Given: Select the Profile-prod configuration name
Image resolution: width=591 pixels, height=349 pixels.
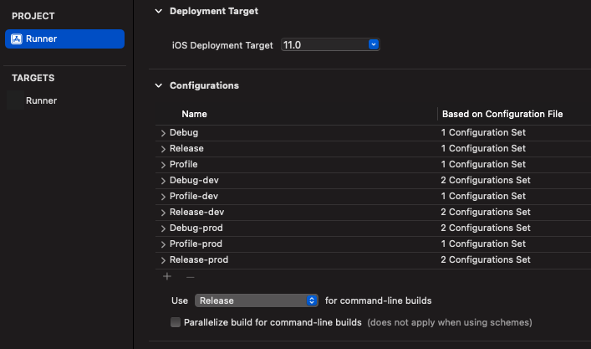Looking at the screenshot, I should [196, 244].
